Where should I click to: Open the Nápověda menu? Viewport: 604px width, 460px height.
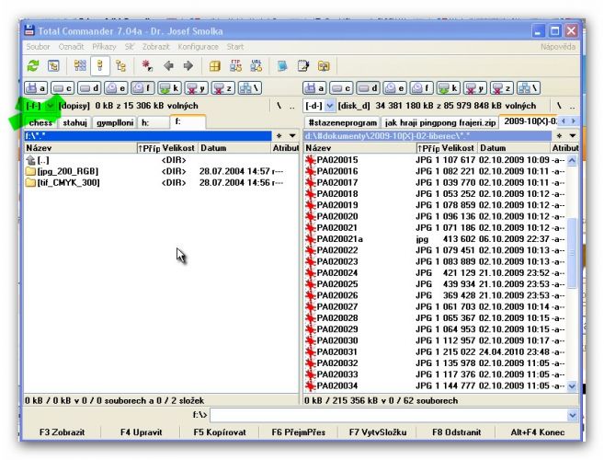click(558, 47)
